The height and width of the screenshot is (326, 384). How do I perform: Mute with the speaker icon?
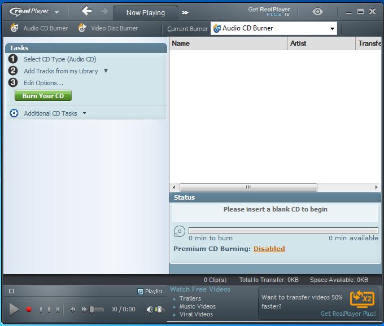click(150, 310)
